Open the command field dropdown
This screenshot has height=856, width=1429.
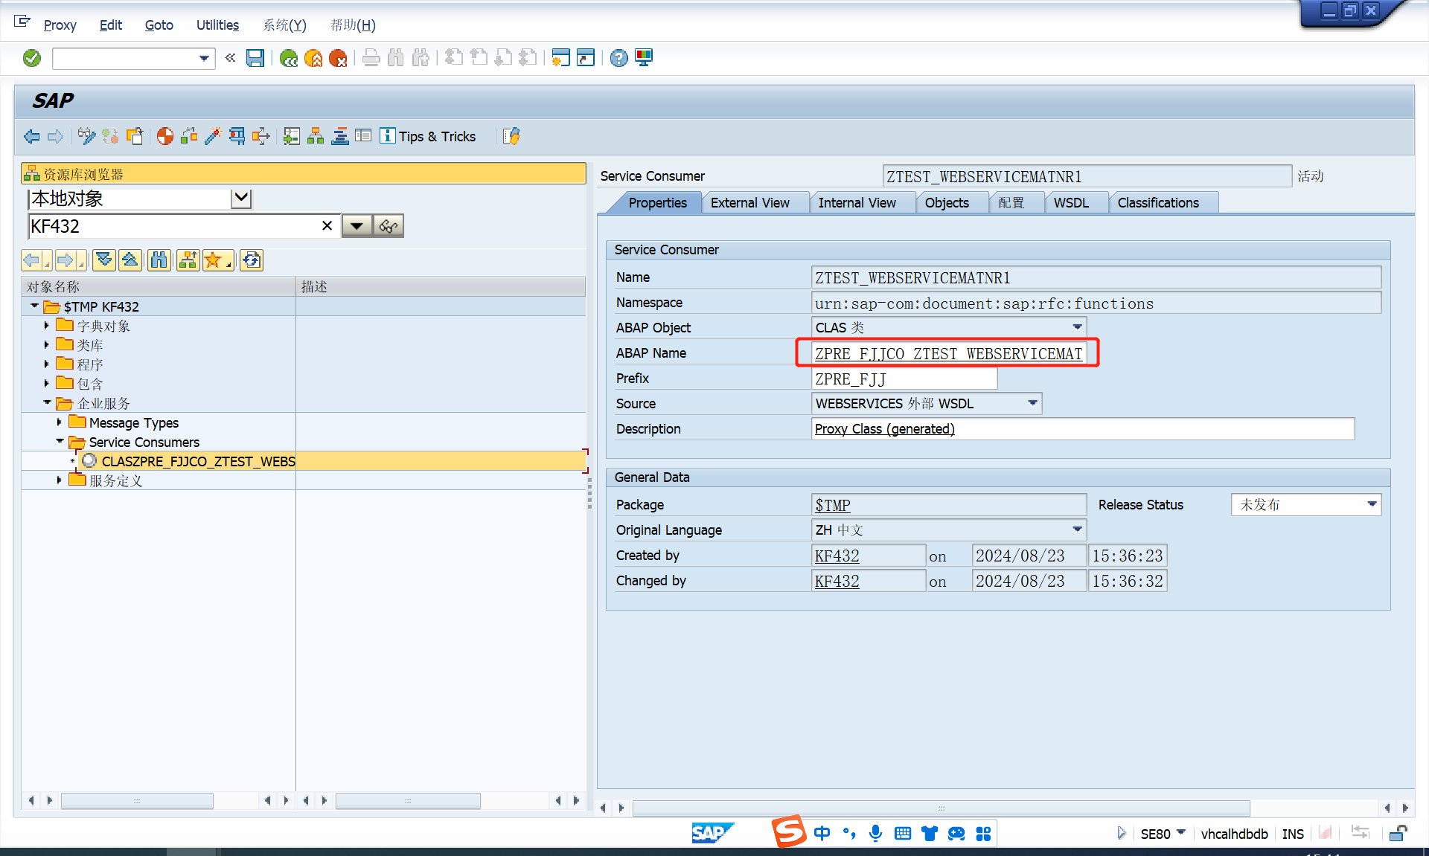point(204,58)
